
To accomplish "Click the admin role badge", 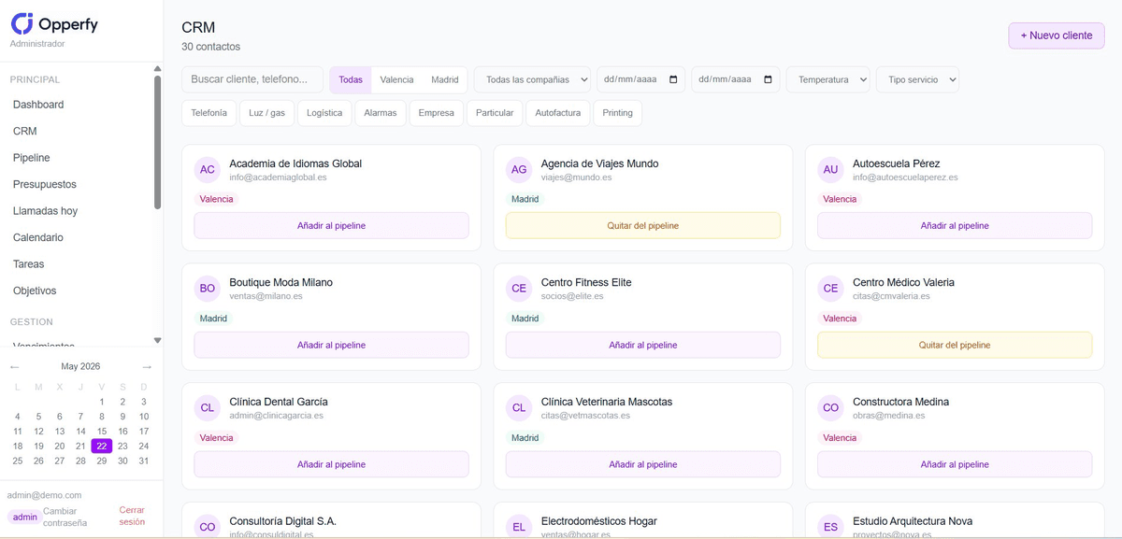I will [24, 517].
